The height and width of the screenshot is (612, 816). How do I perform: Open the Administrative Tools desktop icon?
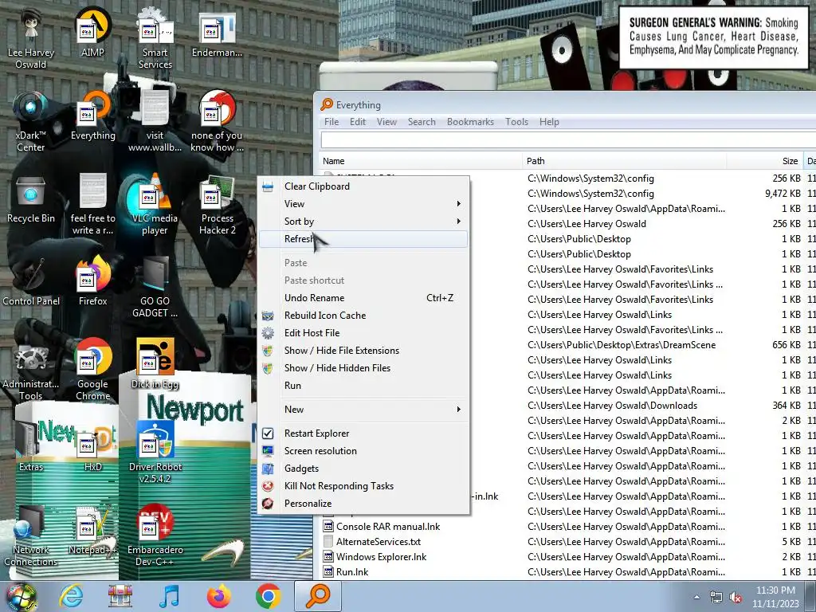coord(31,370)
